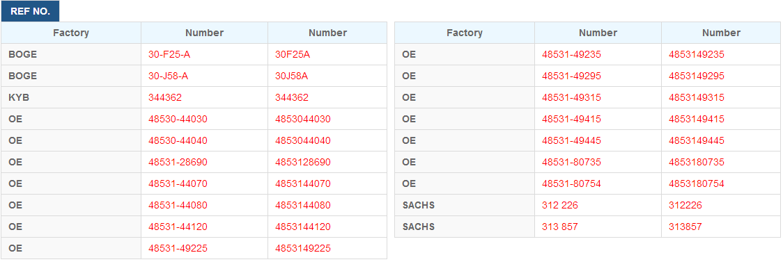Select the 30J58A number link
Screen dimensions: 783x262
click(292, 76)
